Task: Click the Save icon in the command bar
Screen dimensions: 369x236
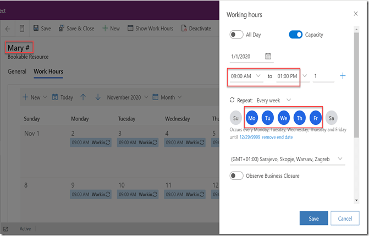Action: pyautogui.click(x=36, y=29)
